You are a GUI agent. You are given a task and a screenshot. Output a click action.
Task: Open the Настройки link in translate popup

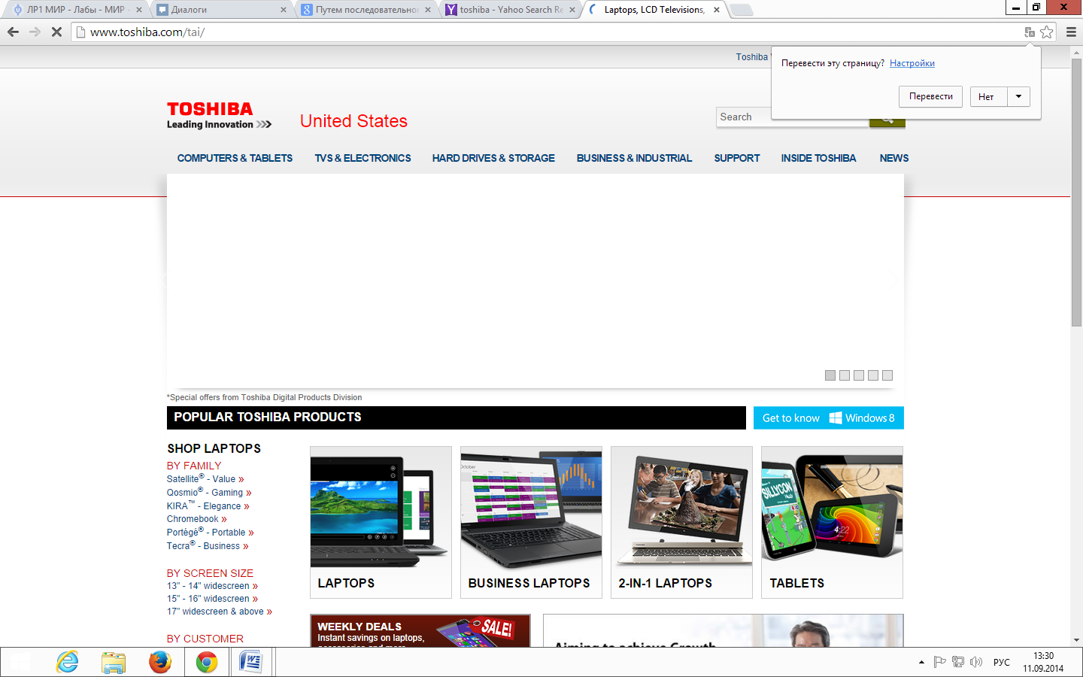point(912,63)
